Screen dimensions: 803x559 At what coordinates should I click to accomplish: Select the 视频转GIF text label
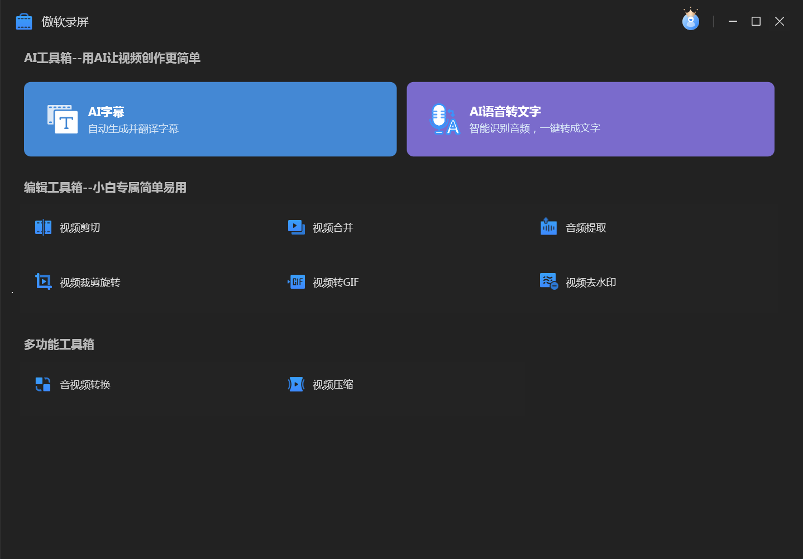click(x=336, y=283)
